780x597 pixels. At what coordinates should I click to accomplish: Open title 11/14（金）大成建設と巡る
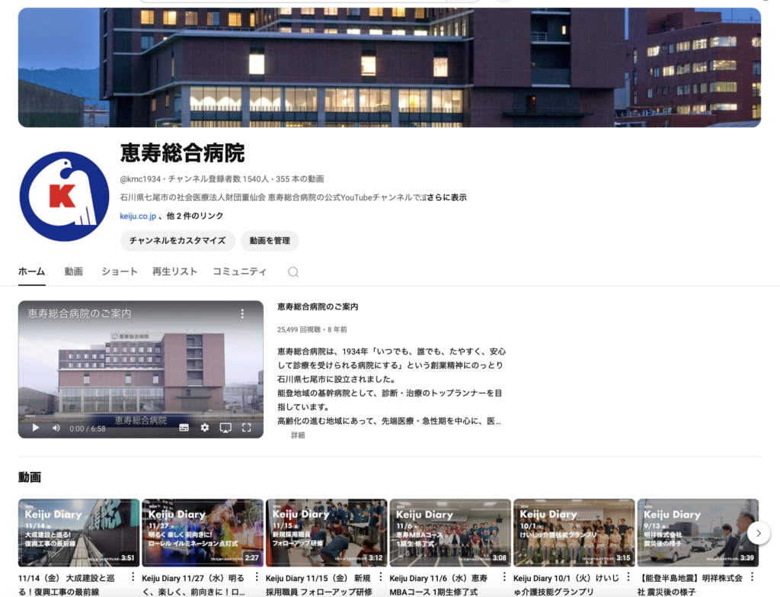pos(67,585)
